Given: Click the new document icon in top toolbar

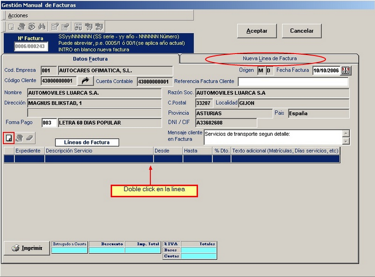Looking at the screenshot, I should 11,27.
